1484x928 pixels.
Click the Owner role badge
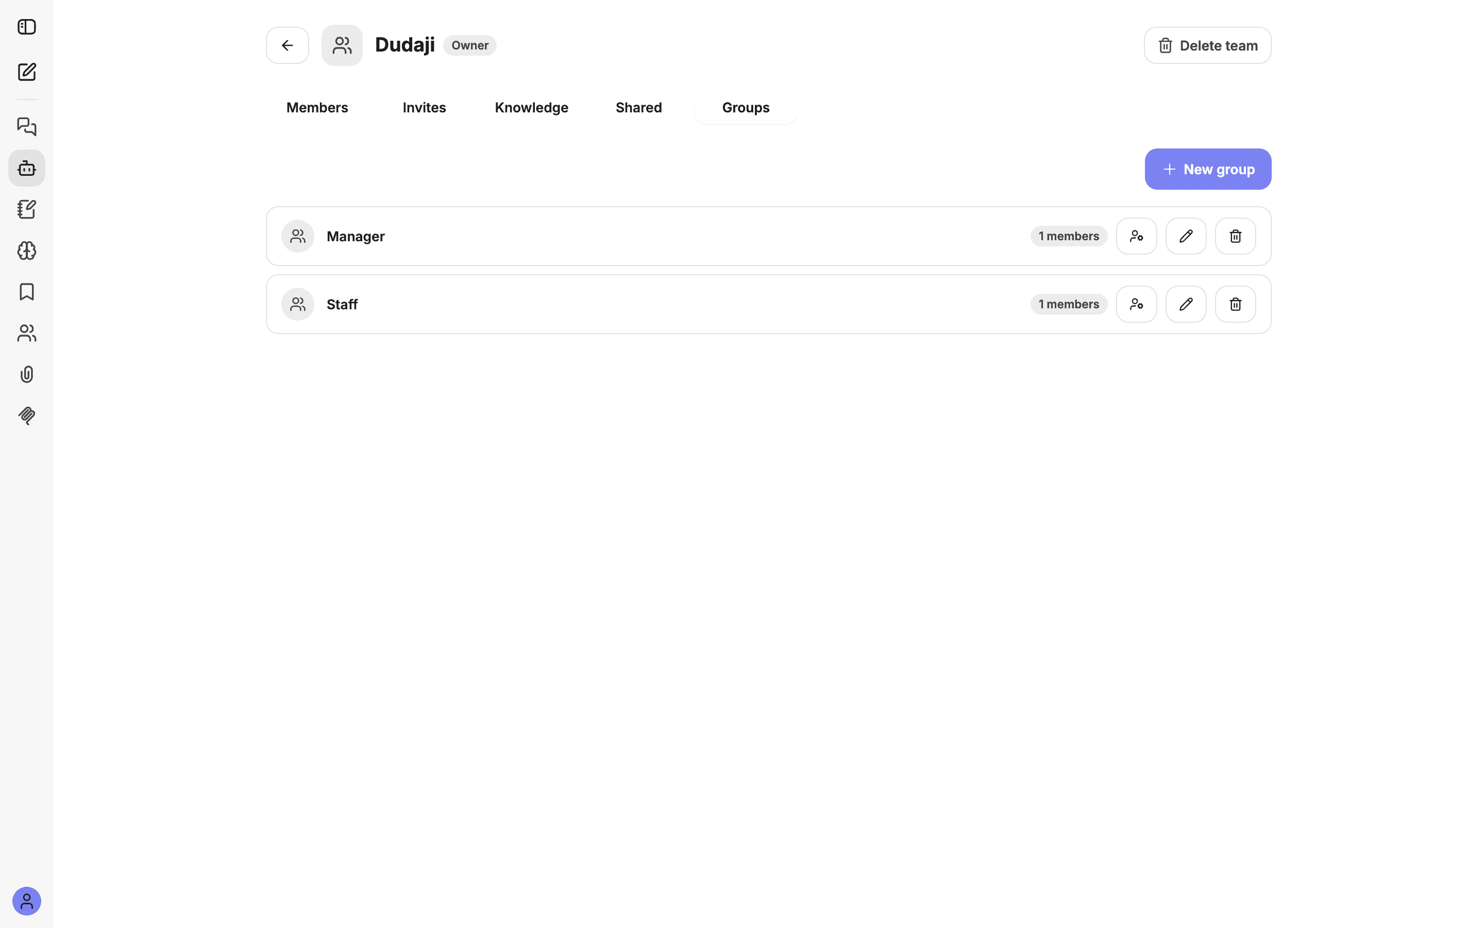coord(470,45)
